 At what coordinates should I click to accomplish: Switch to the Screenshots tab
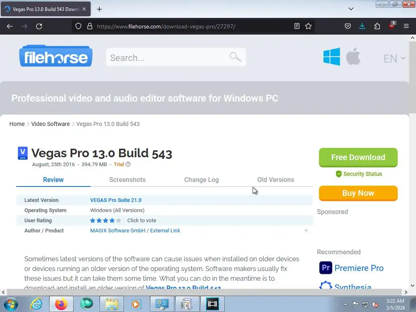tap(127, 180)
